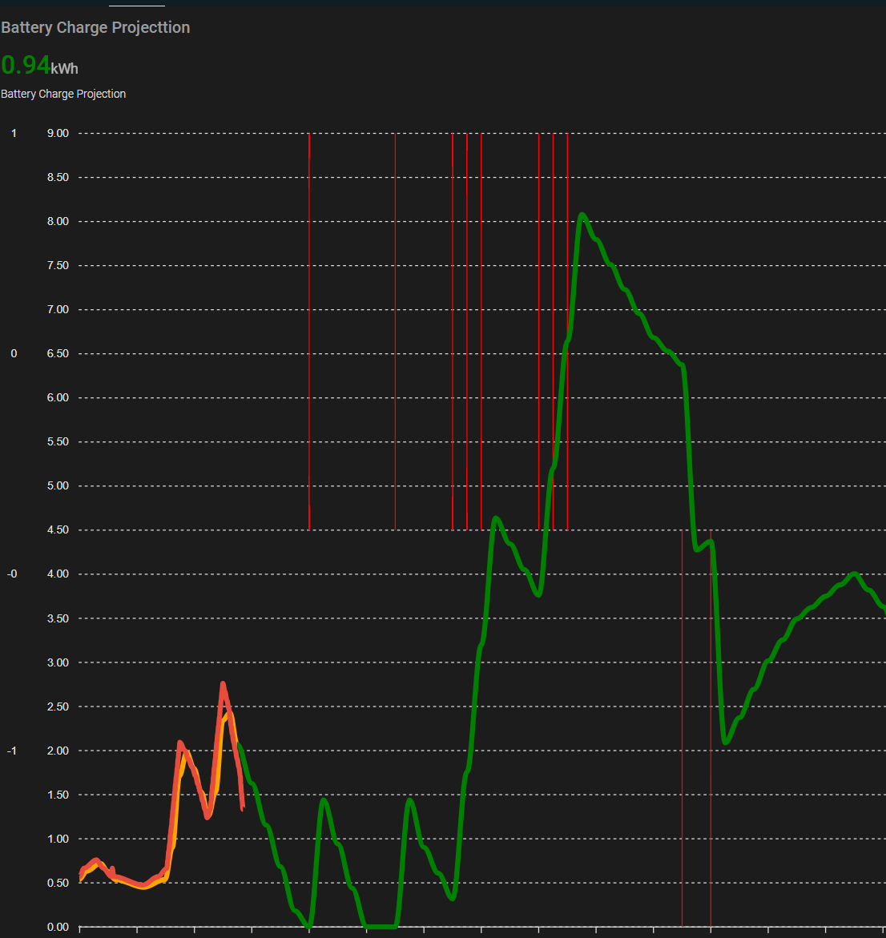This screenshot has height=938, width=886.
Task: Click the rightmost dark red vertical marker
Action: click(711, 721)
